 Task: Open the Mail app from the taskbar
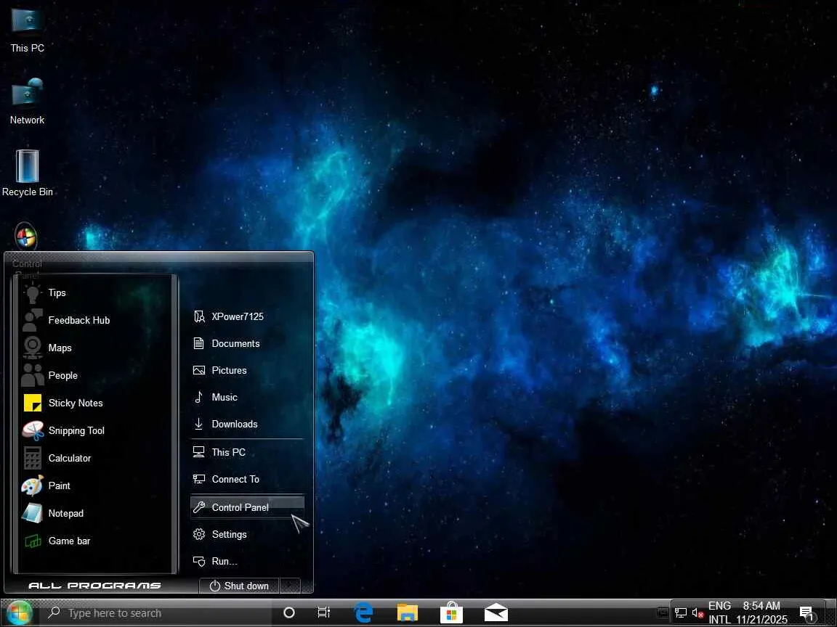click(496, 612)
